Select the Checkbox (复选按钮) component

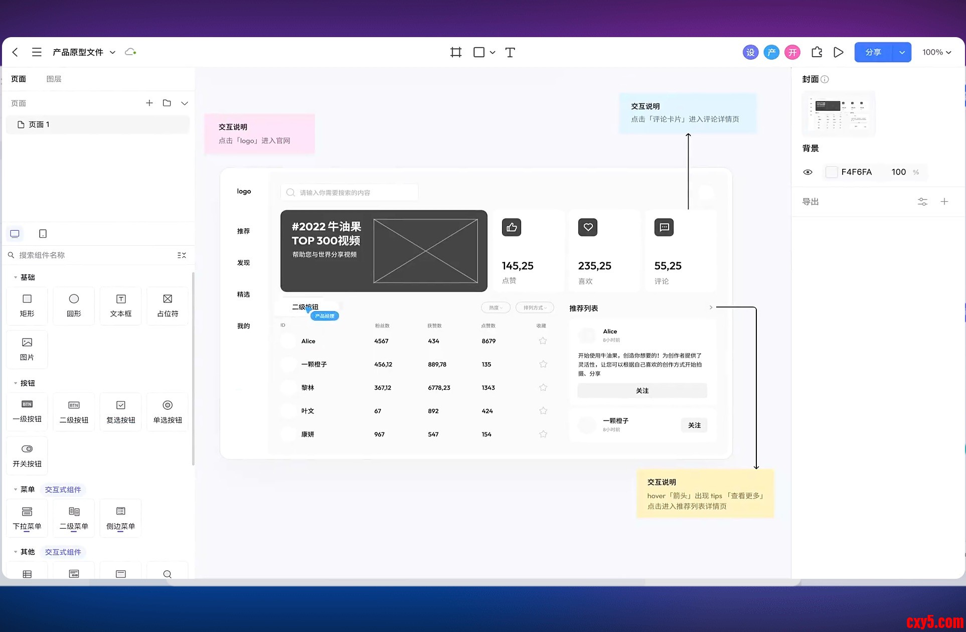click(120, 411)
